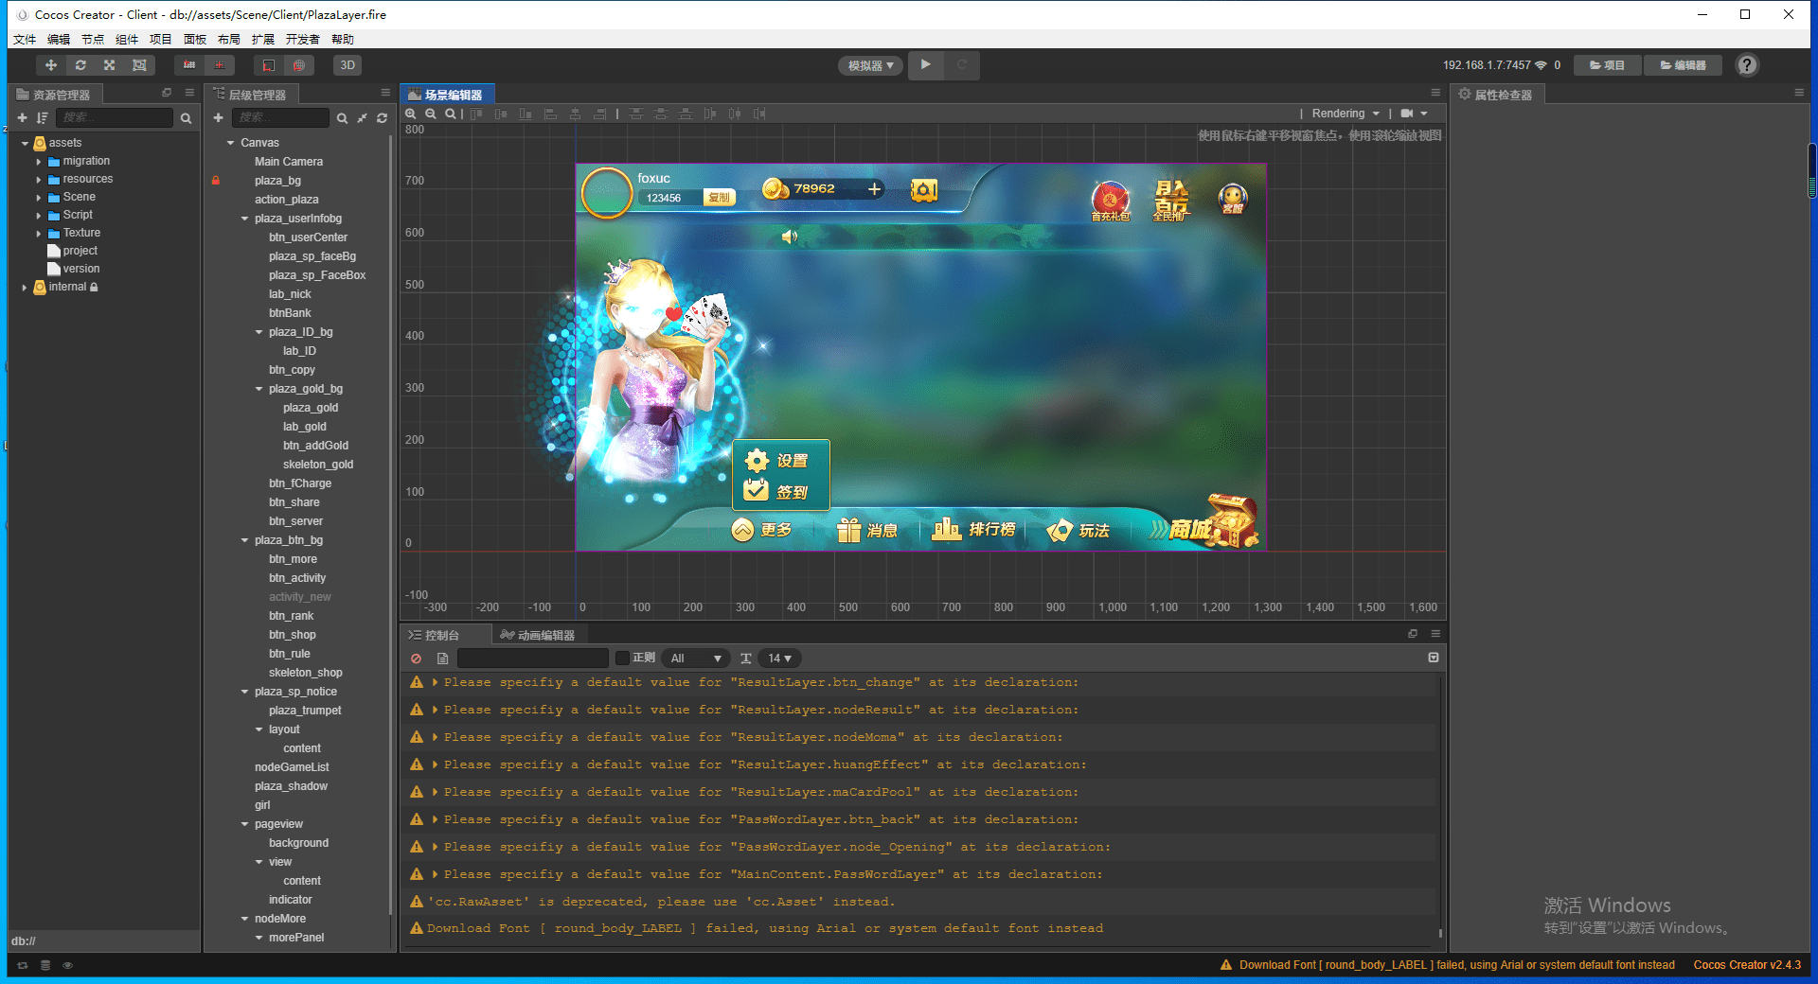Screen dimensions: 1818x984
Task: Open console font size 14 dropdown
Action: (x=779, y=659)
